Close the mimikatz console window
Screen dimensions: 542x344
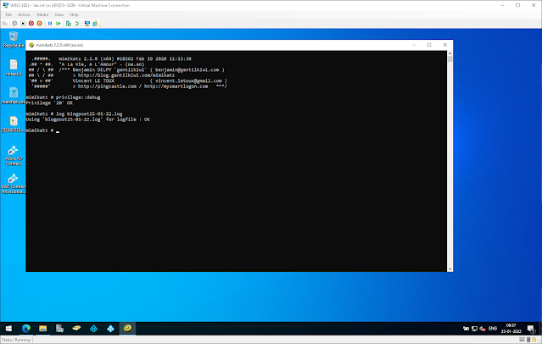click(445, 45)
